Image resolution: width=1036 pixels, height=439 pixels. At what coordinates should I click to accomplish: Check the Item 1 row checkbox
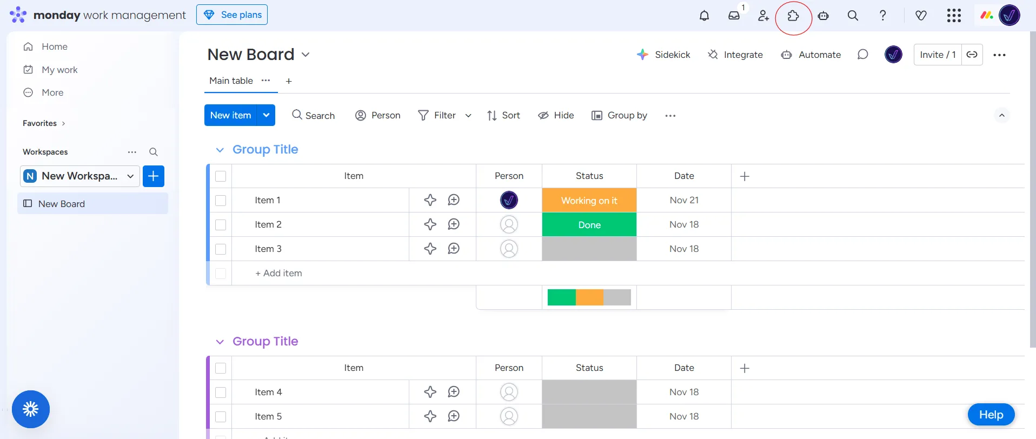click(x=221, y=201)
